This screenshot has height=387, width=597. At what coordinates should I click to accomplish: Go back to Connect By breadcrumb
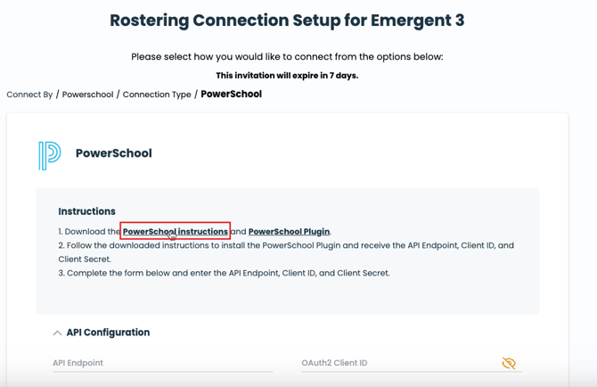29,95
